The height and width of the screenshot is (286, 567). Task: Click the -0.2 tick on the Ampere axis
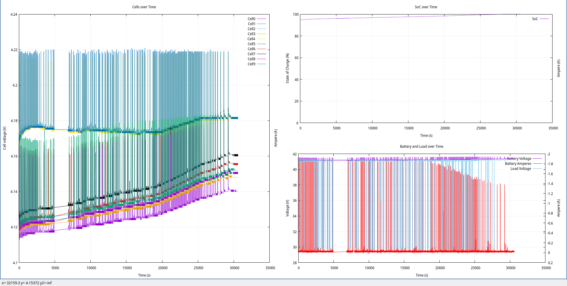point(550,243)
